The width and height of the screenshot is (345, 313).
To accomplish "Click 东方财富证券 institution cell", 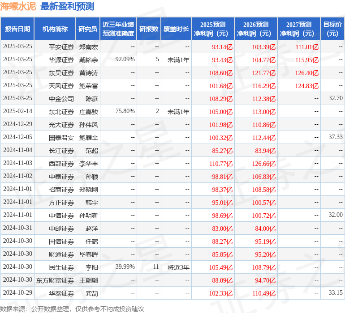I will coord(55,280).
